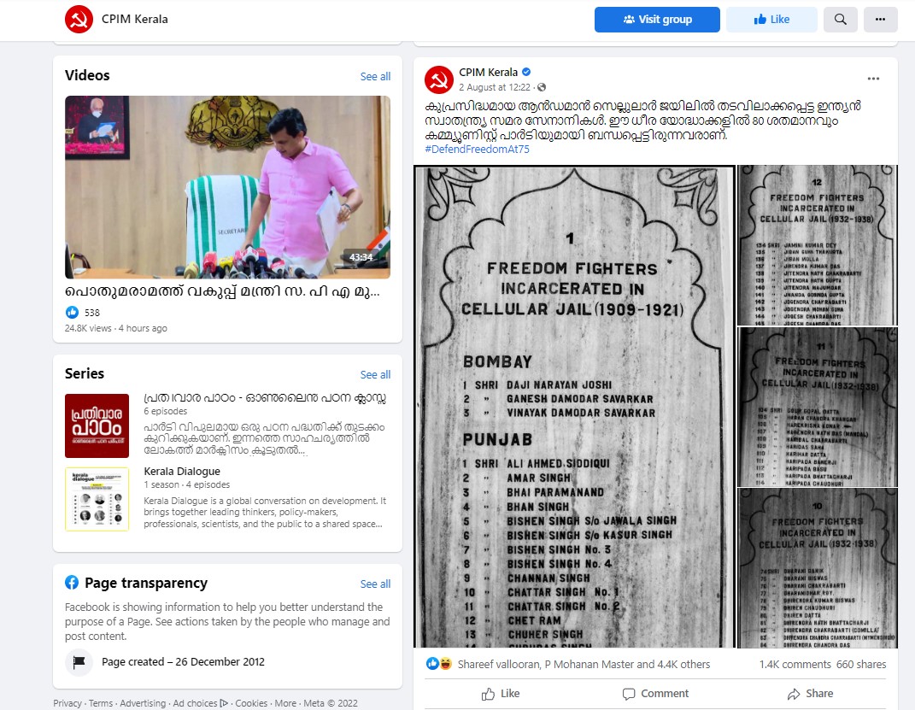The width and height of the screenshot is (915, 710).
Task: Open the 1.4K comments link
Action: pos(795,665)
